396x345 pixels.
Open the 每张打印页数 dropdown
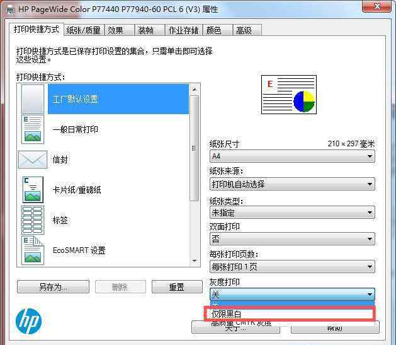tap(292, 267)
